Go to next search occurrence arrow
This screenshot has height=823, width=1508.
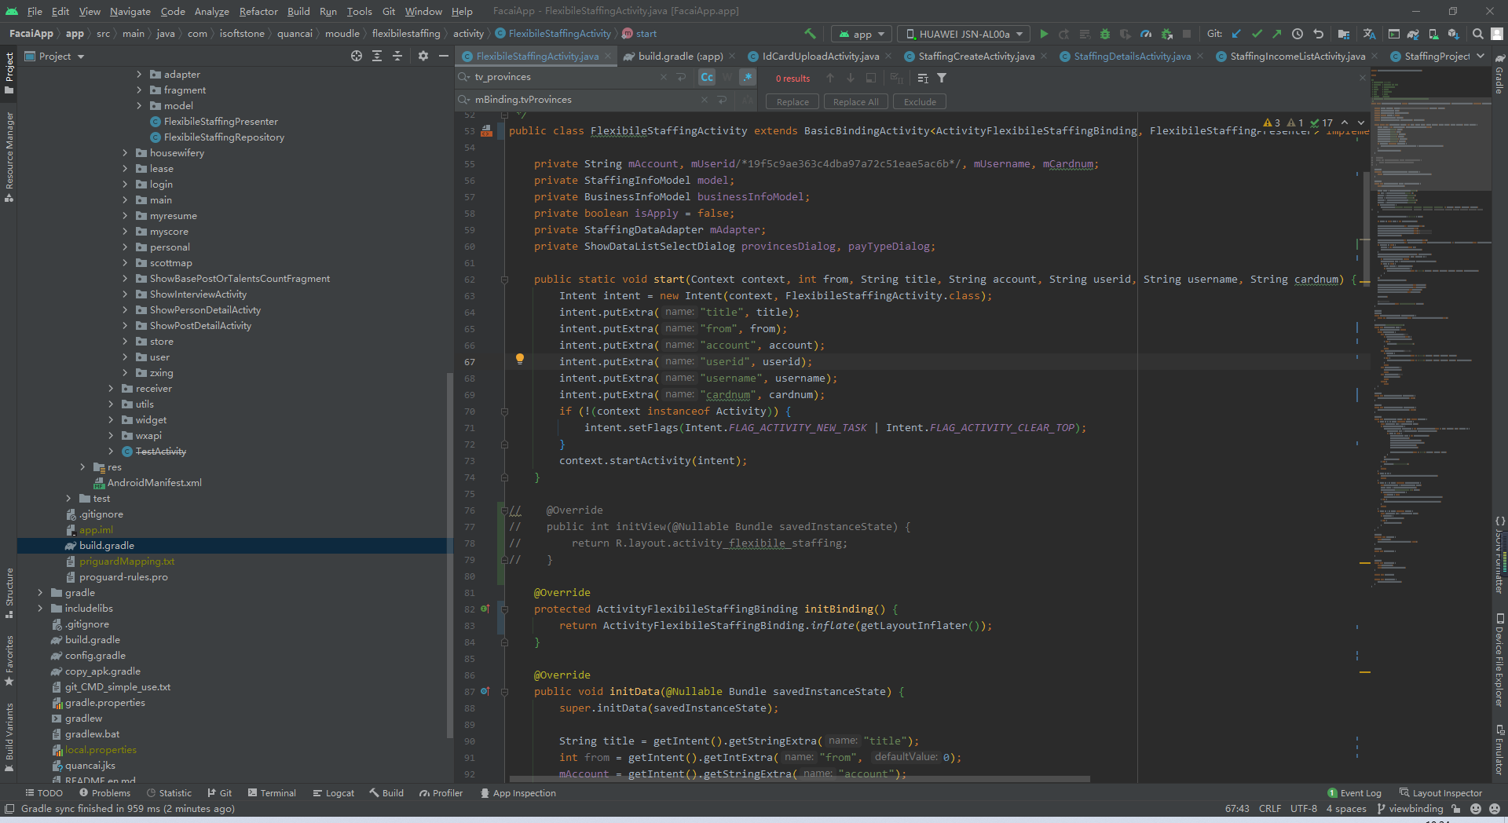[x=851, y=78]
